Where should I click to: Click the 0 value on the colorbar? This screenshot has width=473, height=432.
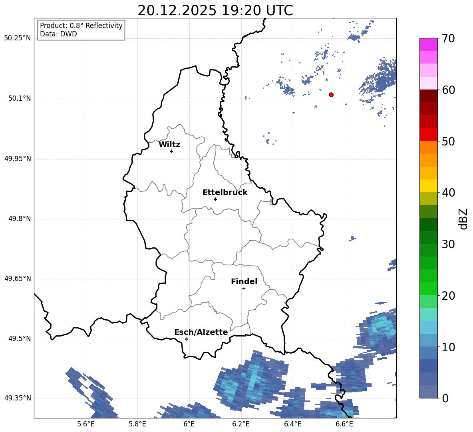pyautogui.click(x=445, y=398)
